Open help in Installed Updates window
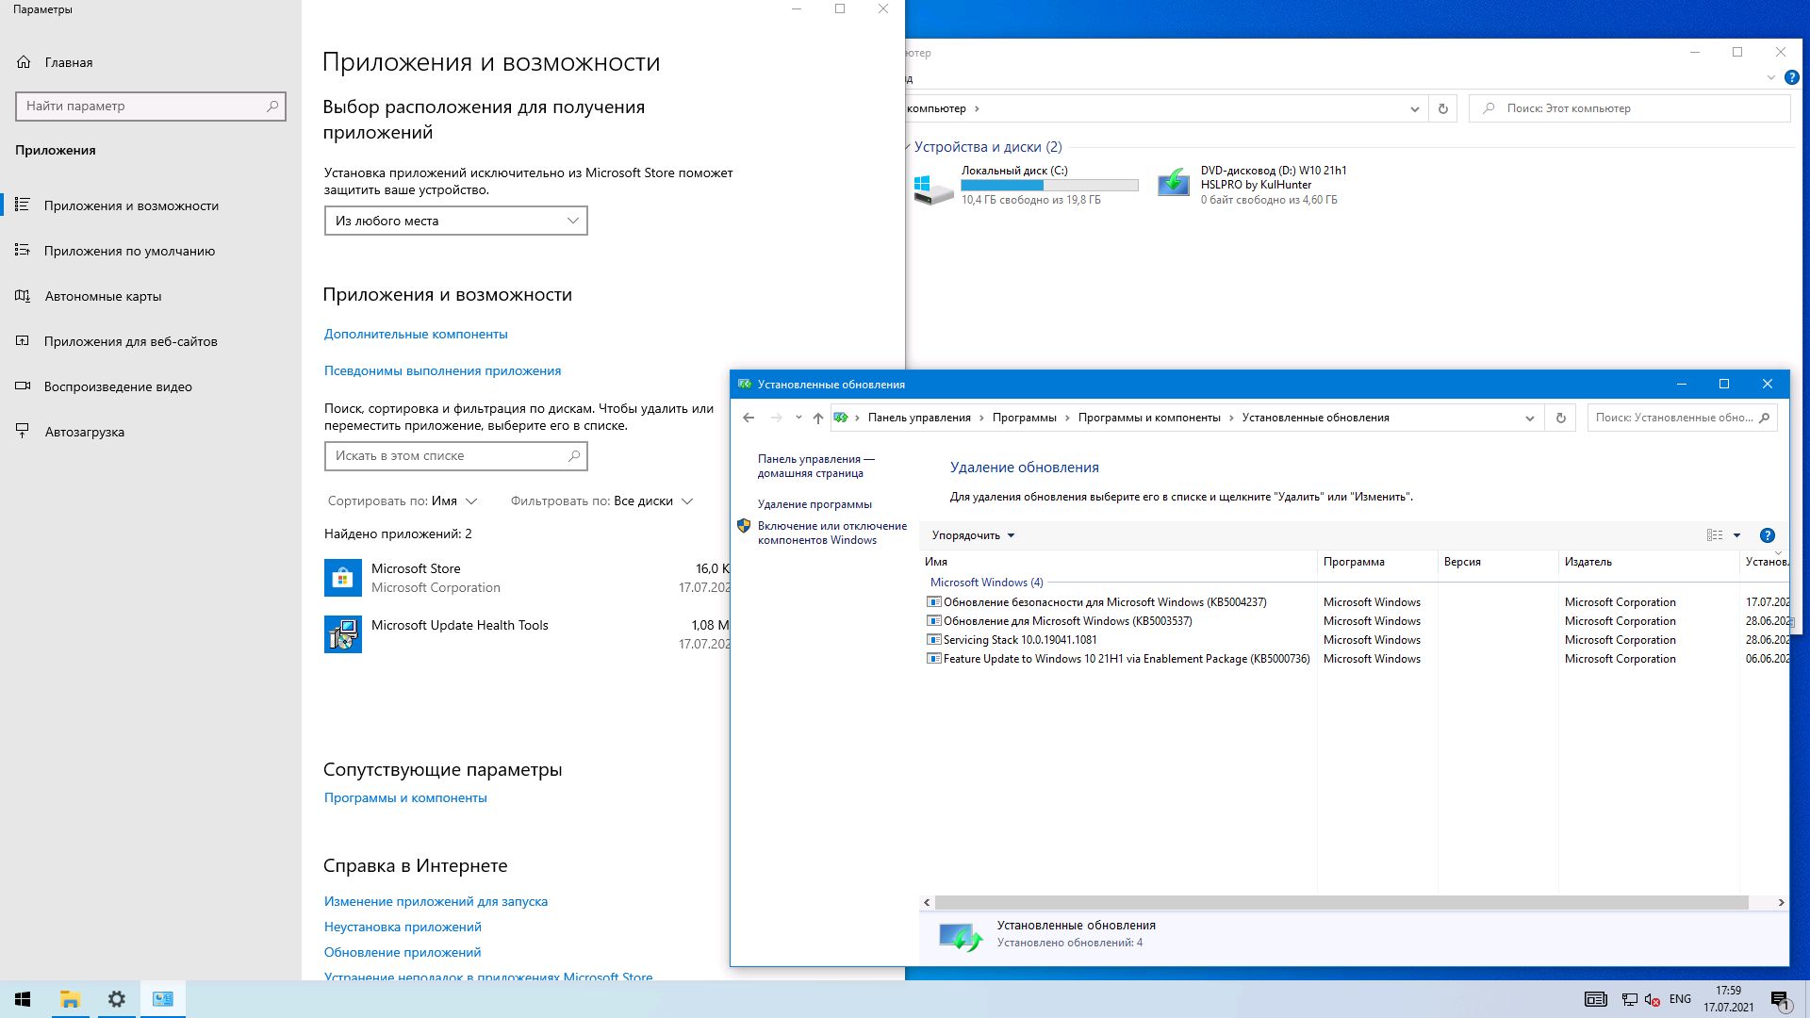The height and width of the screenshot is (1018, 1810). [x=1767, y=535]
